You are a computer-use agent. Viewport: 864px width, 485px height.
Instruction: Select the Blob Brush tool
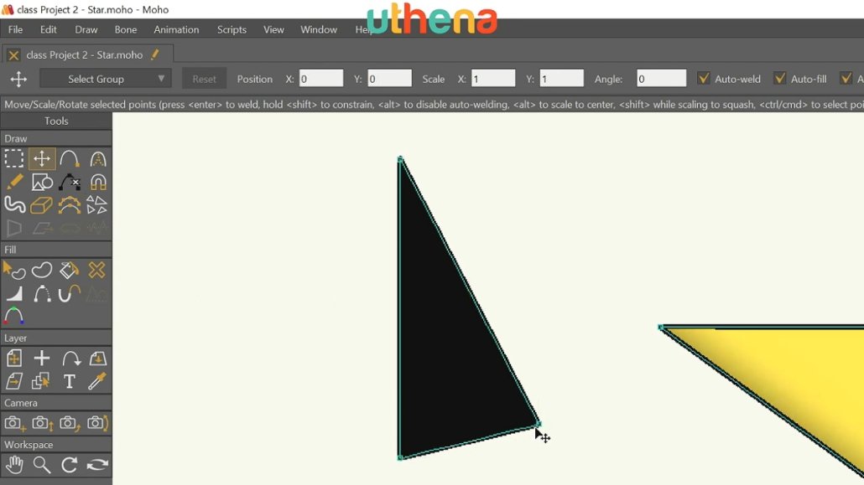pyautogui.click(x=14, y=204)
